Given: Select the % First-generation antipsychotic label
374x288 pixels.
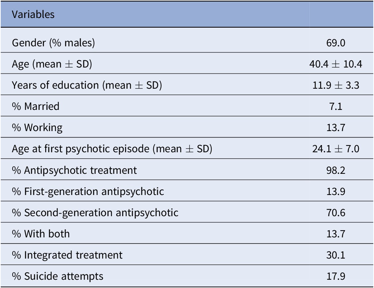Looking at the screenshot, I should point(88,191).
